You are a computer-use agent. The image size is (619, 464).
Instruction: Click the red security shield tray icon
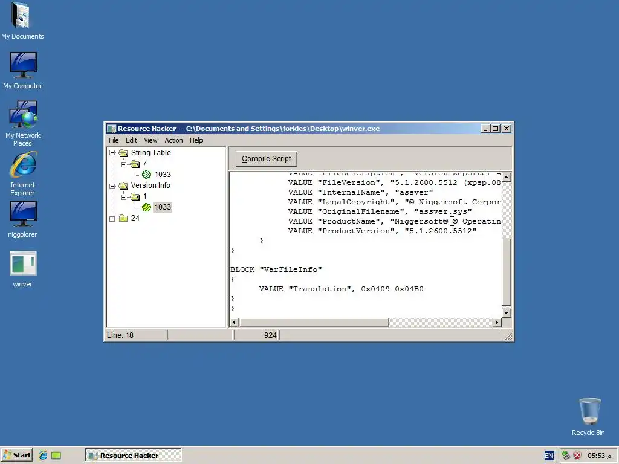click(x=577, y=456)
